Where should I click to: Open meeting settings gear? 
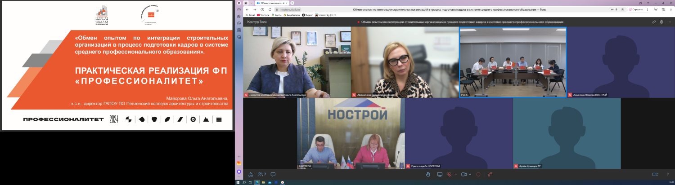661,22
